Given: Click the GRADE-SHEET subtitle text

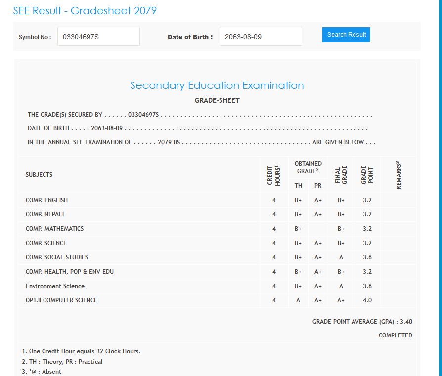Looking at the screenshot, I should [217, 100].
